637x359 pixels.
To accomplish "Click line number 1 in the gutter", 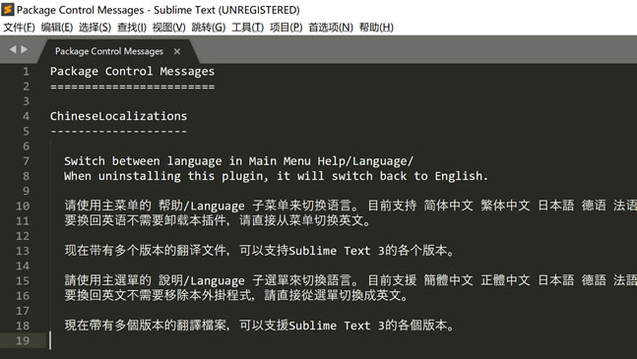I will [26, 72].
